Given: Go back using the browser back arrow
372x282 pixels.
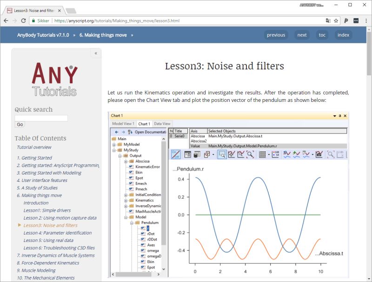Looking at the screenshot, I should [x=6, y=20].
